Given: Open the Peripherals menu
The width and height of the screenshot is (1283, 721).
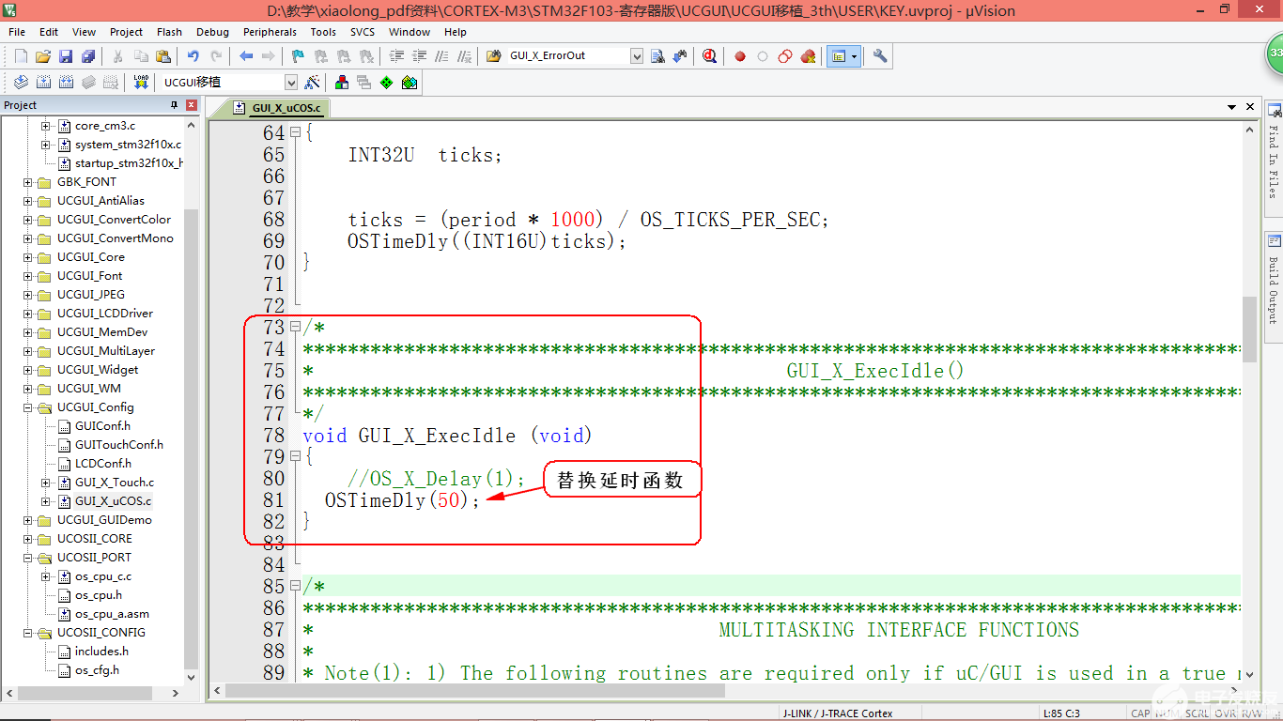Looking at the screenshot, I should coord(270,32).
